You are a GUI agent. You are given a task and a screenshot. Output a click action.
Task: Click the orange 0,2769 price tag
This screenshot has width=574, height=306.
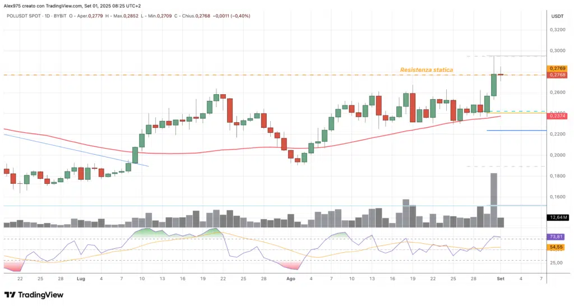[558, 68]
